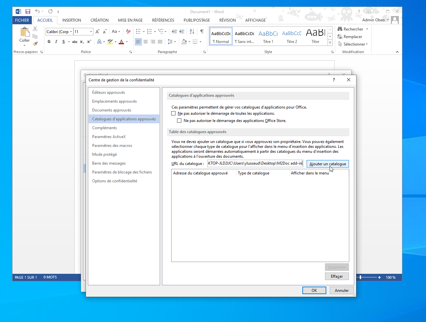Click the increase indent icon
The height and width of the screenshot is (322, 426).
[182, 32]
